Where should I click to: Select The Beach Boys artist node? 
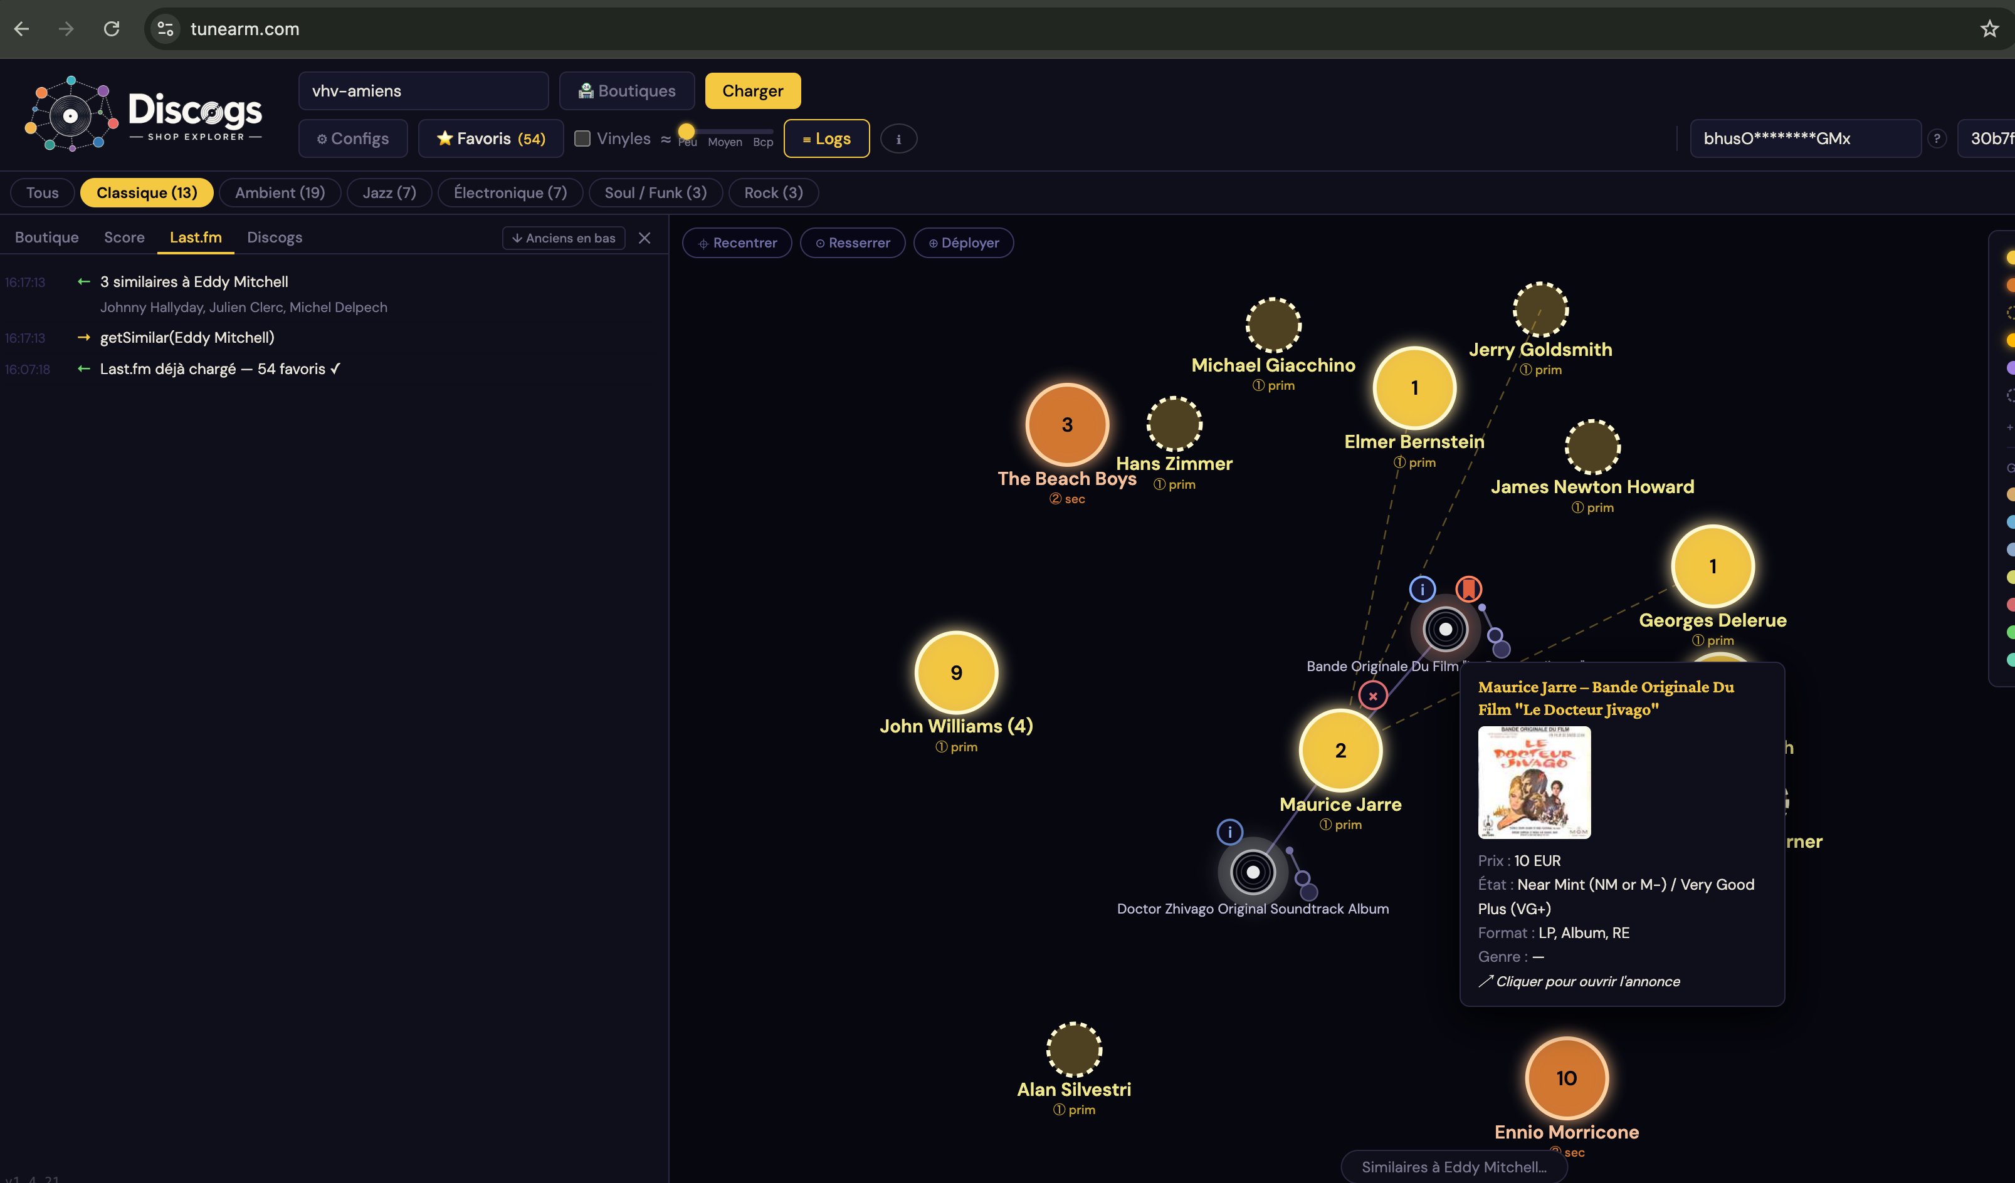click(x=1068, y=424)
